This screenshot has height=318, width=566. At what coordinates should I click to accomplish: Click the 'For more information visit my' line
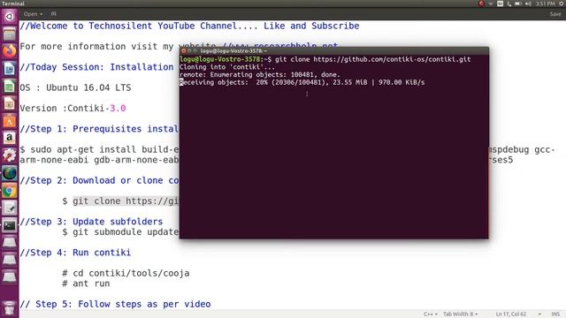coord(96,47)
